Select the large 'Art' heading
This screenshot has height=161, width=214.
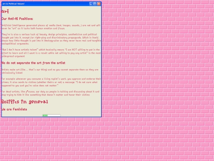tap(5, 12)
